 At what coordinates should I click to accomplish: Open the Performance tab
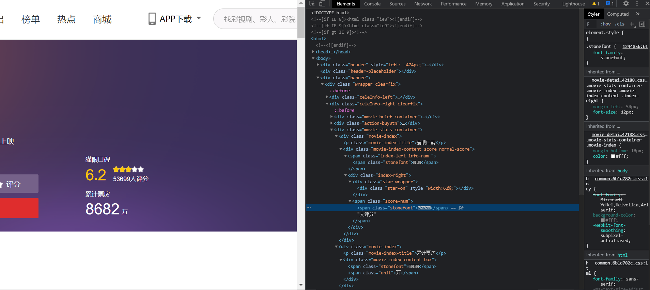[453, 4]
